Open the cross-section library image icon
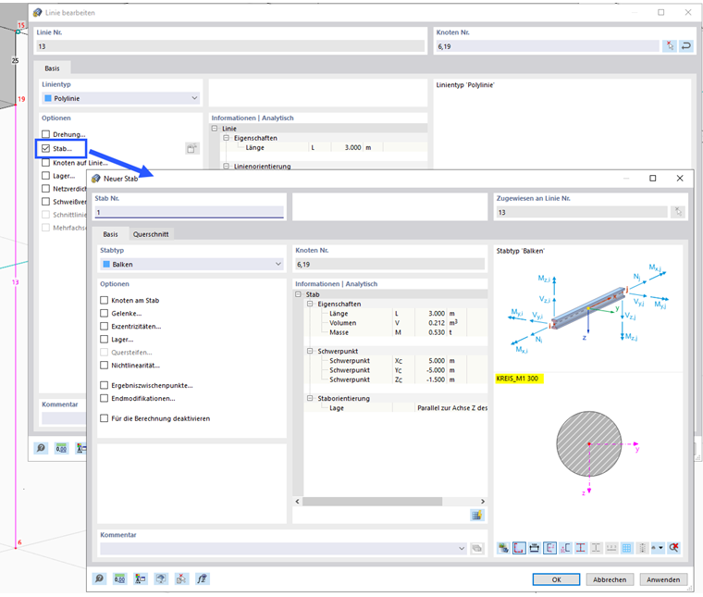The height and width of the screenshot is (597, 703). [x=503, y=548]
